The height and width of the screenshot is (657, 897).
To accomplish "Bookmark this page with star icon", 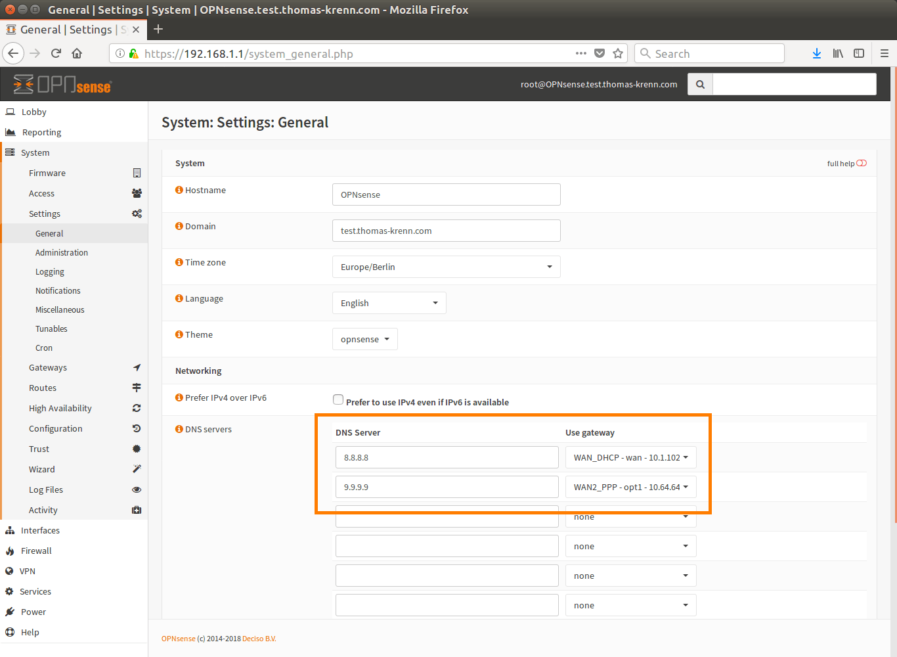I will point(617,53).
